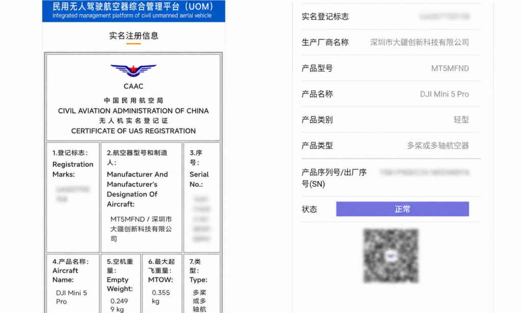The image size is (522, 313).
Task: Click the blurred 实名登记标志 value in the list
Action: point(445,17)
